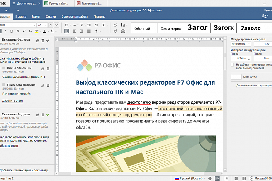Screen dimensions: 272x181
Task: Open paragraph line spacing tool
Action: coord(104,25)
